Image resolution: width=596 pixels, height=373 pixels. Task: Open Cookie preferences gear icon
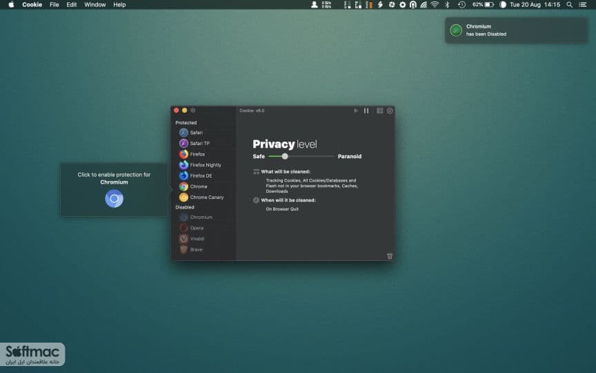coord(390,111)
